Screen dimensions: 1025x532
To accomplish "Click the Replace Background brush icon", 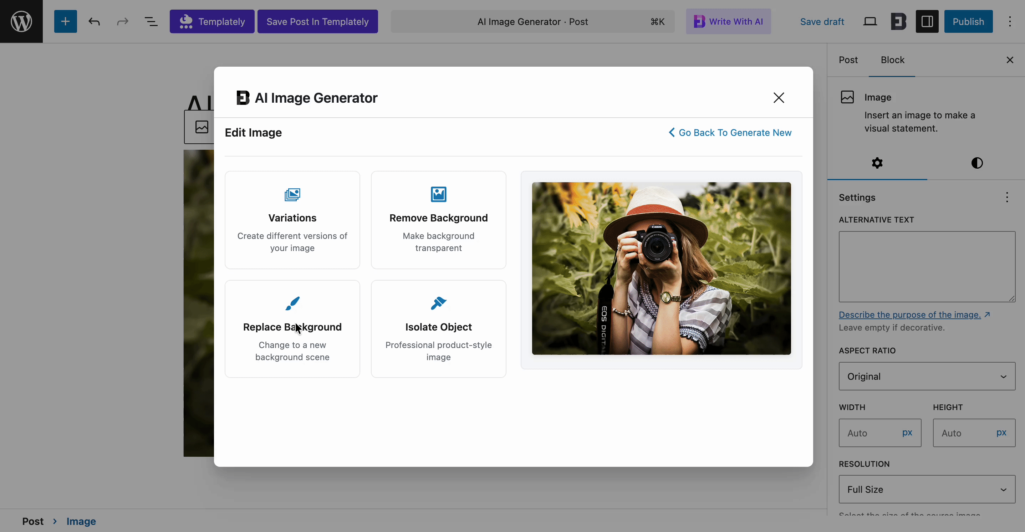I will [x=292, y=303].
